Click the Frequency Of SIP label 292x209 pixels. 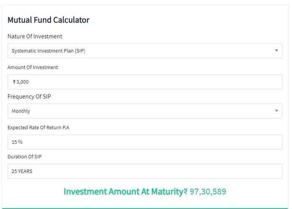click(x=29, y=97)
